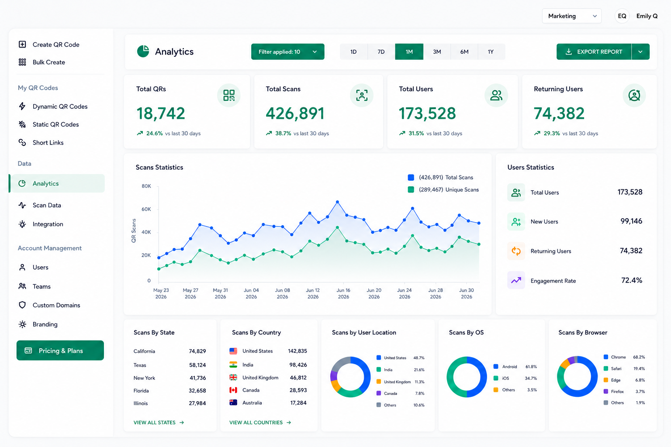Click the purple Firefox legend swatch
The image size is (671, 447).
tap(606, 392)
